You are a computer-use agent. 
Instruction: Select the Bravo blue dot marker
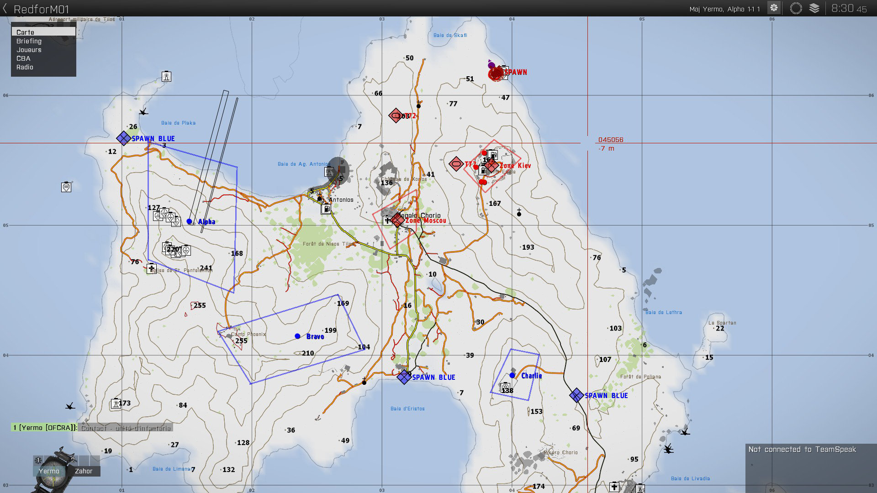click(x=297, y=336)
